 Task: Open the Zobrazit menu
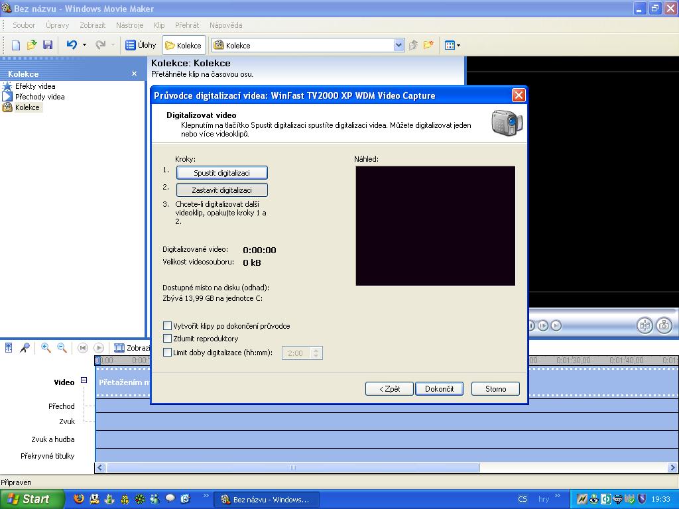point(93,25)
